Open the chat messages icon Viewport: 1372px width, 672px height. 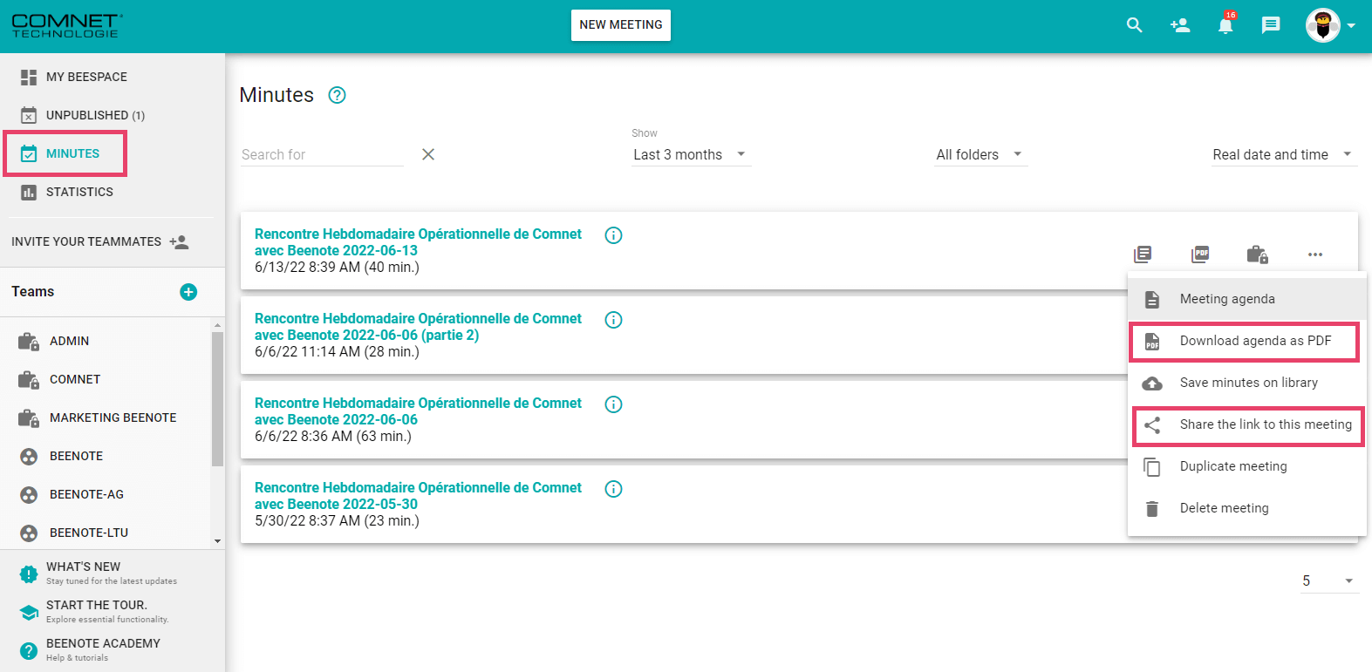point(1271,25)
